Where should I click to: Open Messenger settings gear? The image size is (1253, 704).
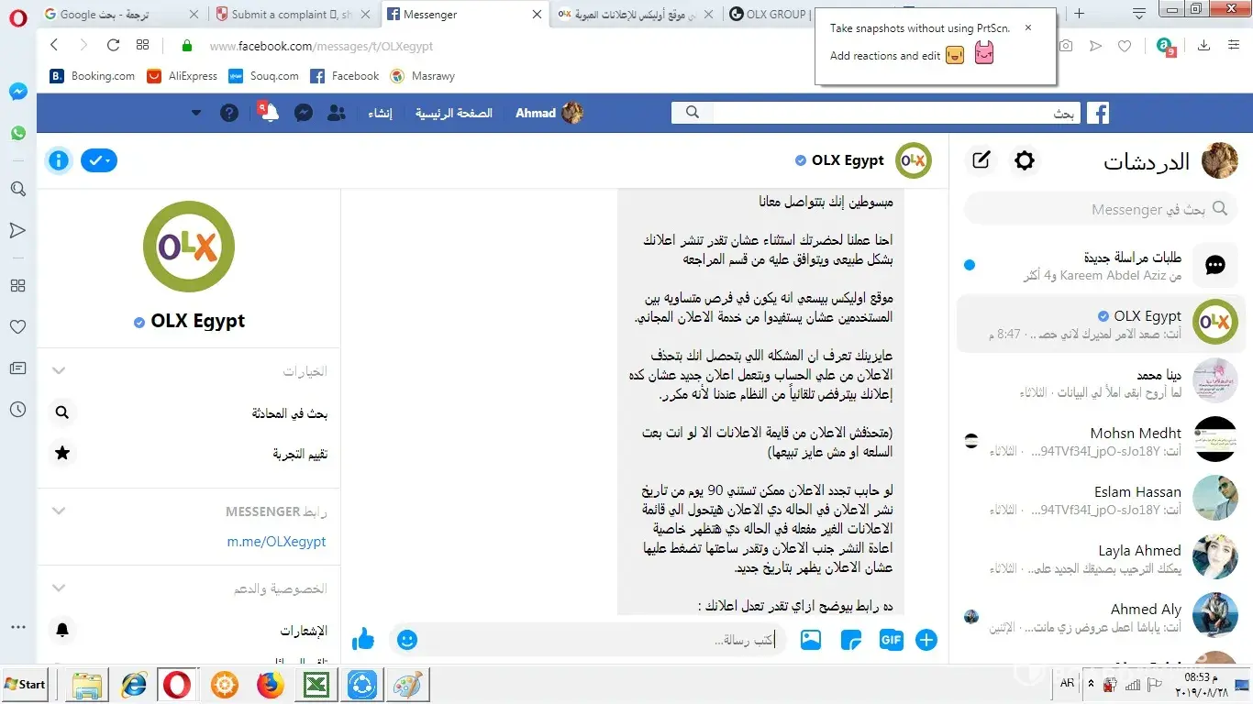tap(1024, 161)
